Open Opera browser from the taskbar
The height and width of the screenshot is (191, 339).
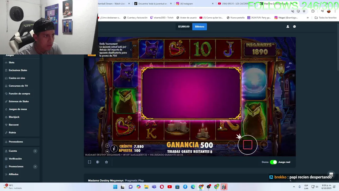pos(162,187)
